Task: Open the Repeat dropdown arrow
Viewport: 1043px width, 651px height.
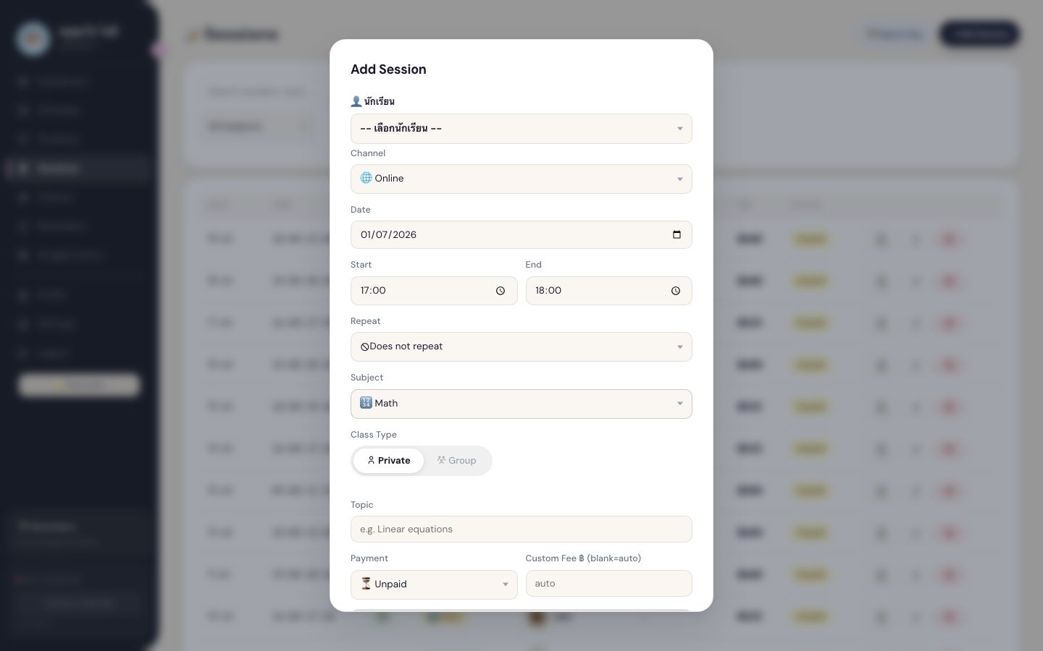Action: click(x=679, y=347)
